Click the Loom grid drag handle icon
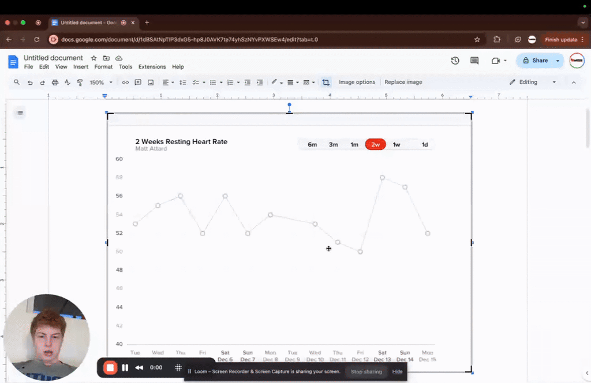Image resolution: width=591 pixels, height=383 pixels. tap(178, 367)
